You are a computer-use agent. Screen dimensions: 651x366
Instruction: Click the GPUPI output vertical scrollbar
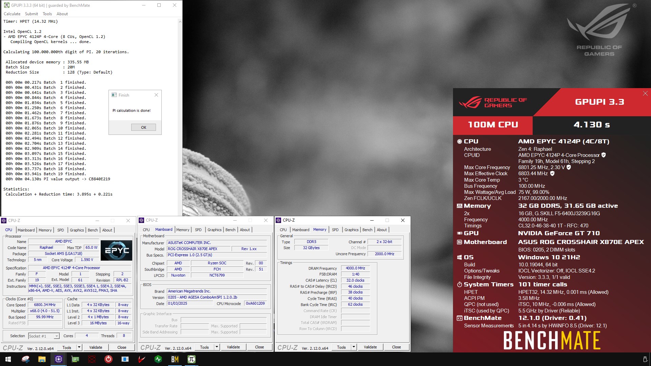click(180, 117)
